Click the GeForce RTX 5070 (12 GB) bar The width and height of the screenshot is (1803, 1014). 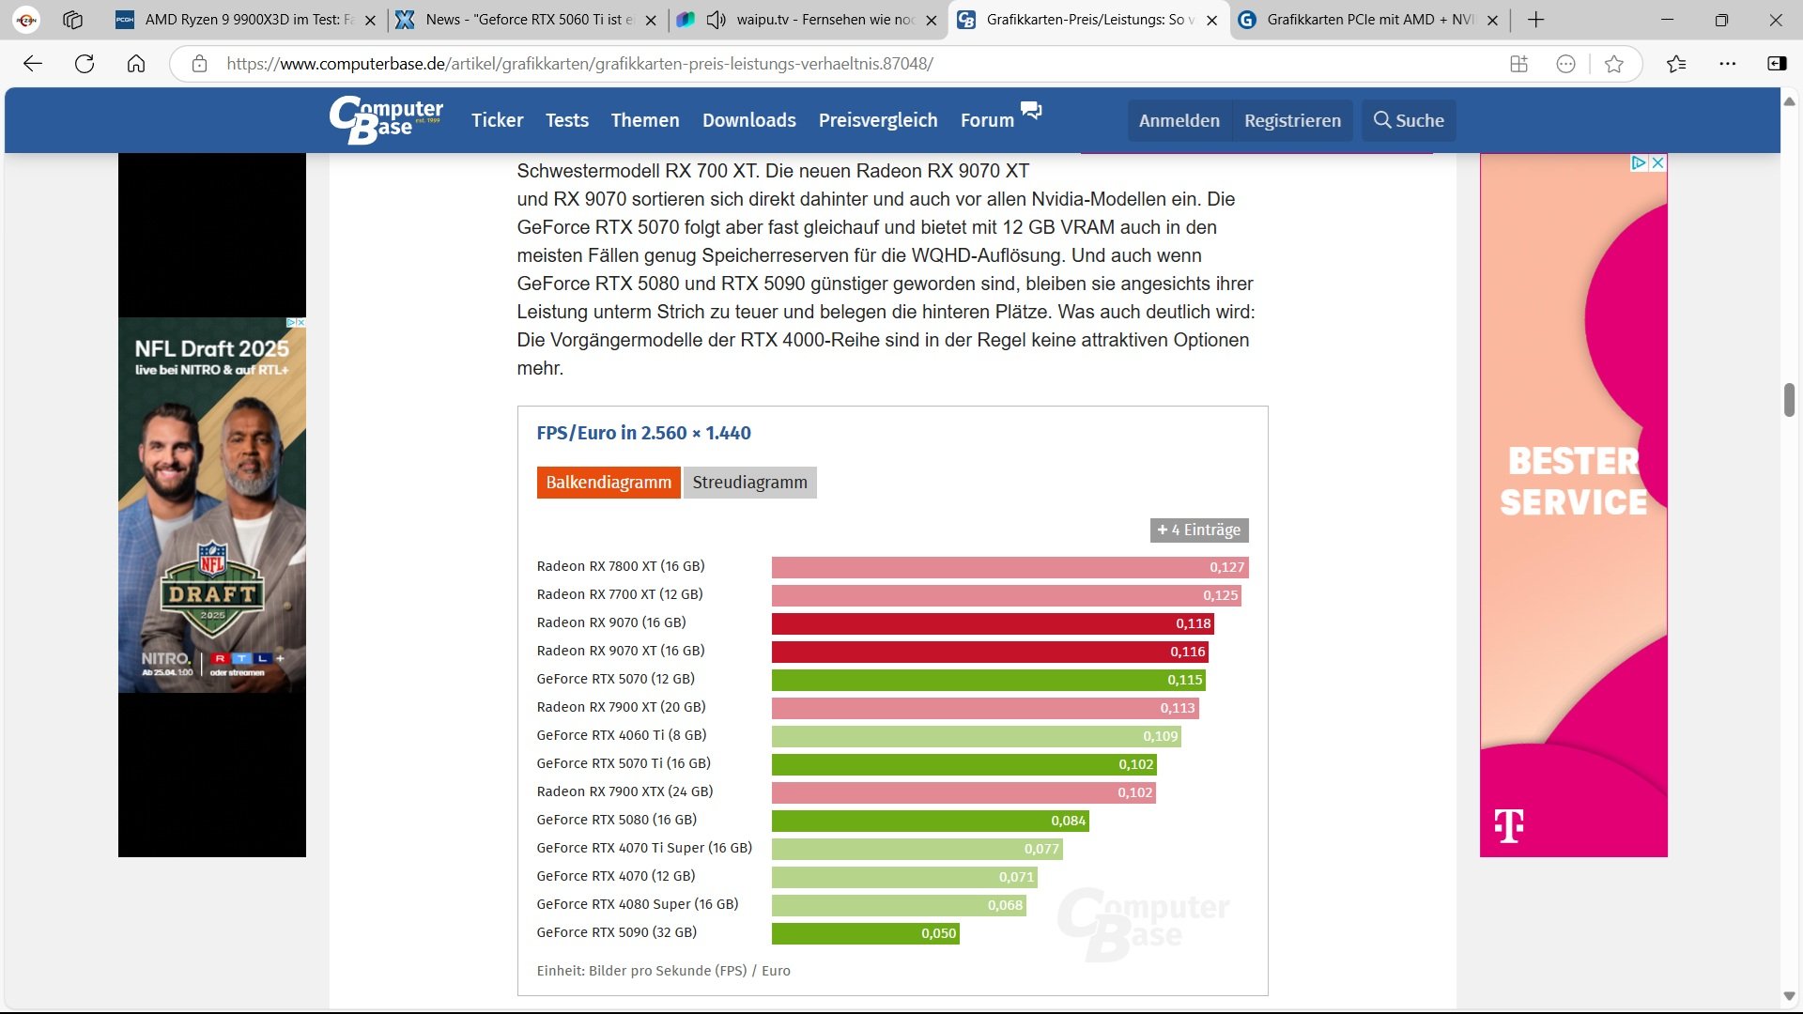(988, 680)
